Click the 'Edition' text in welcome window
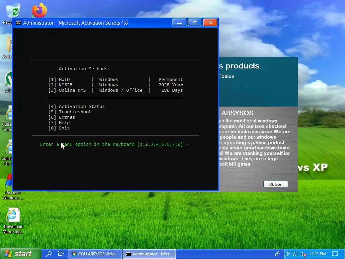Image resolution: width=345 pixels, height=259 pixels. 227,77
